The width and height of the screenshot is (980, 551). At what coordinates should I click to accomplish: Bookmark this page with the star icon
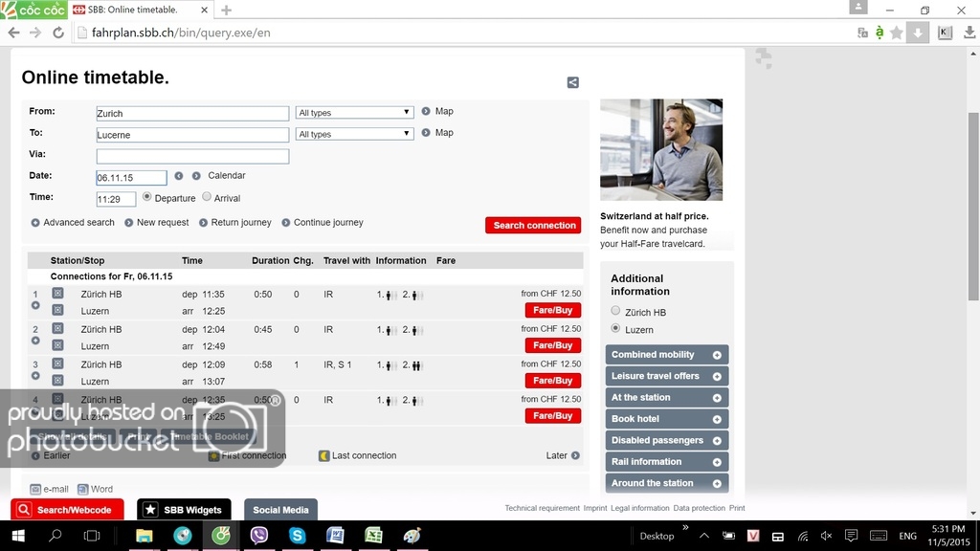(x=896, y=33)
